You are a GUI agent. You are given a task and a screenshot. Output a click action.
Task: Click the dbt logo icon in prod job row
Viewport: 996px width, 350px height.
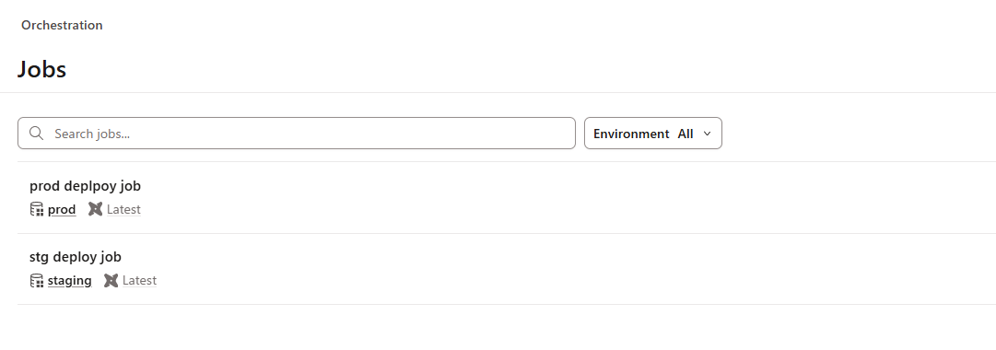95,209
